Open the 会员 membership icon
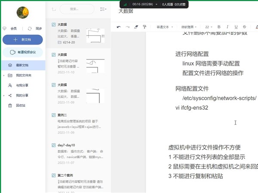The height and width of the screenshot is (193, 258). [x=5, y=29]
